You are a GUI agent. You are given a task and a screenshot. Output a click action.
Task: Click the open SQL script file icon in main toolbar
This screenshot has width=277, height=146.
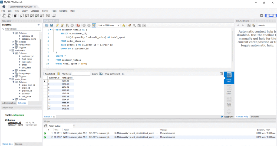pyautogui.click(x=9, y=16)
